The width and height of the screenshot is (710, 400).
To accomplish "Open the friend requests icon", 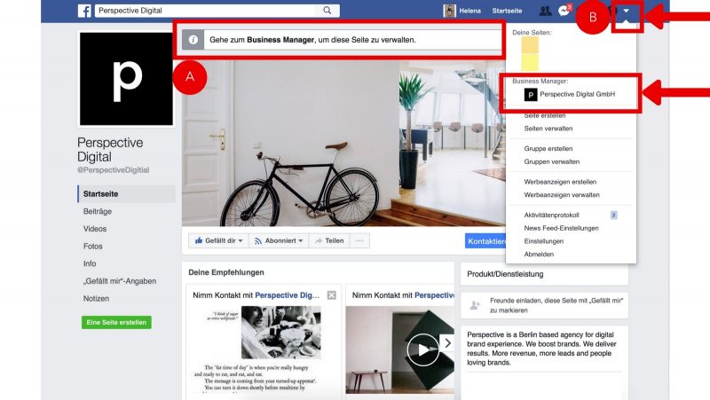I will click(545, 11).
